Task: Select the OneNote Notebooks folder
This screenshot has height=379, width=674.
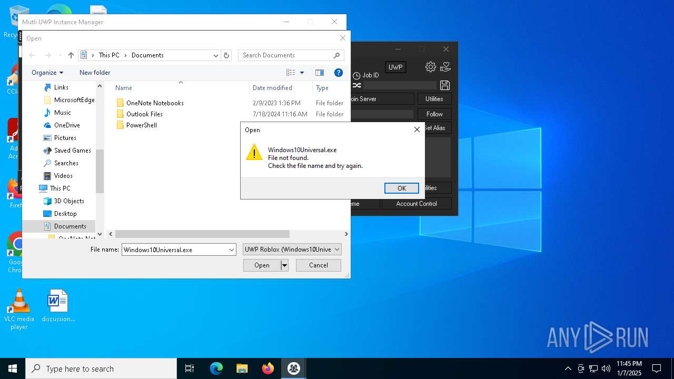Action: pyautogui.click(x=155, y=103)
